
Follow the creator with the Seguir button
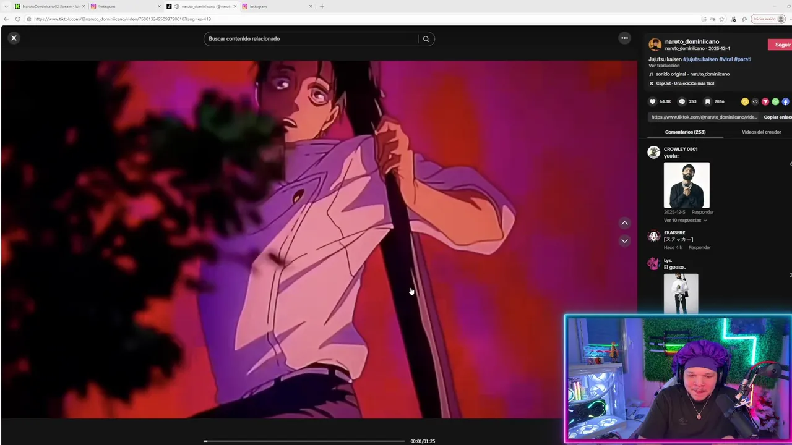[x=780, y=44]
